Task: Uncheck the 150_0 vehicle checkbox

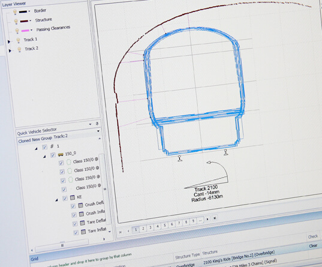Action: [x=53, y=155]
